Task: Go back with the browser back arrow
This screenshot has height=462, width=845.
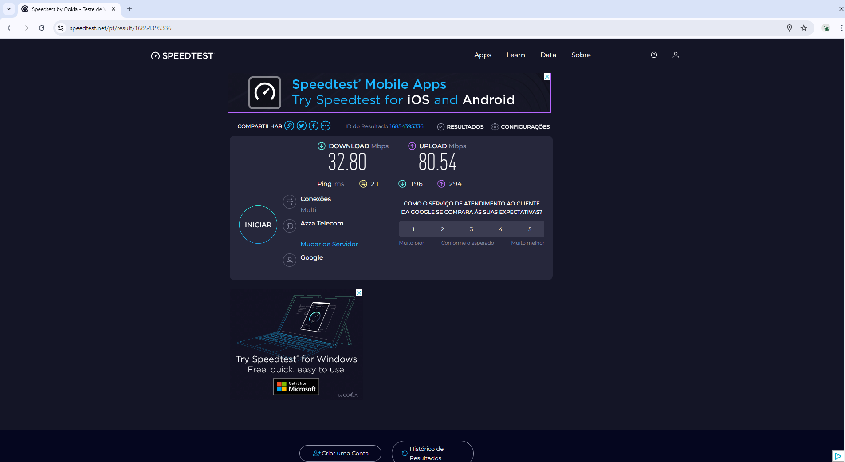Action: (x=10, y=28)
